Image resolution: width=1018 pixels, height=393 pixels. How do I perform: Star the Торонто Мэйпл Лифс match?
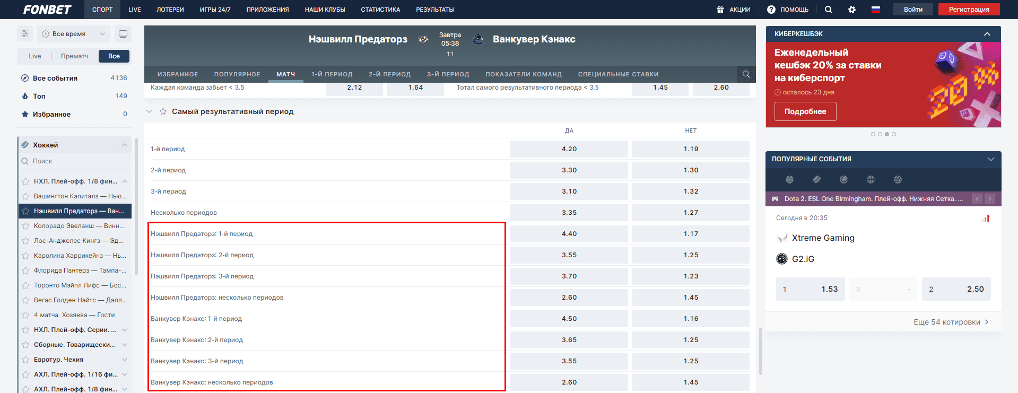tap(25, 285)
